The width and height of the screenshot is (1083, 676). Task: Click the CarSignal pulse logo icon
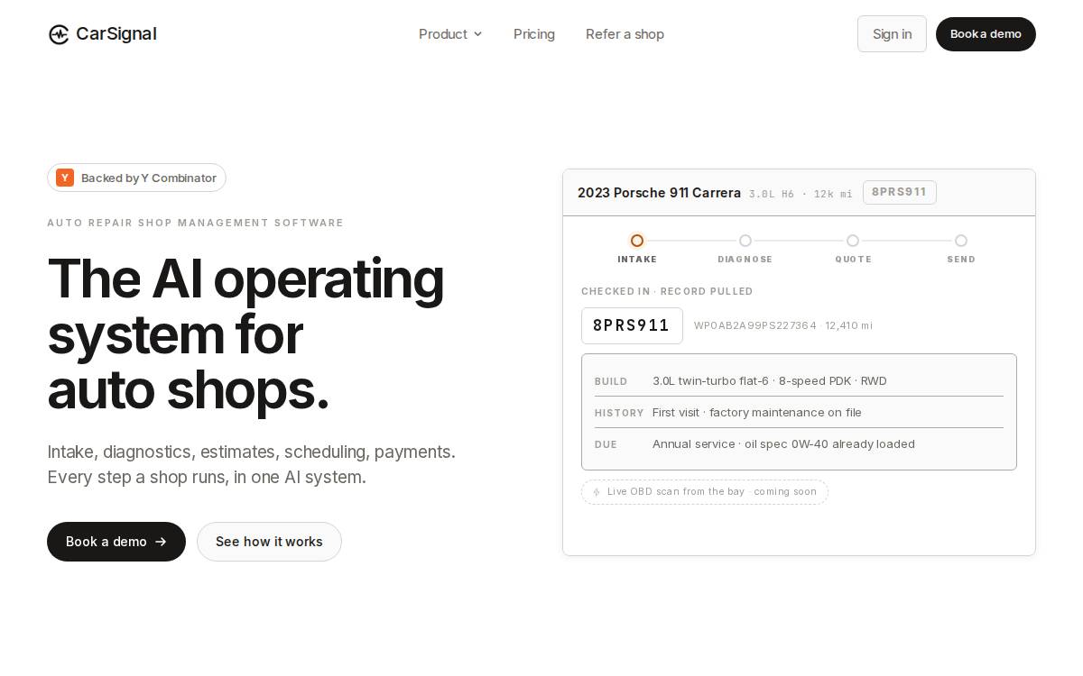tap(59, 34)
